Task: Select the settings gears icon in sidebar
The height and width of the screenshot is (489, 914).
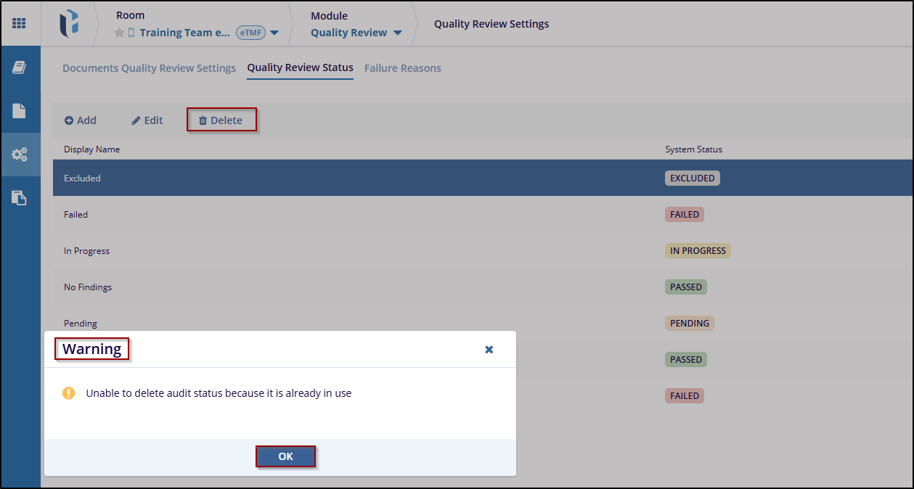Action: pyautogui.click(x=20, y=155)
